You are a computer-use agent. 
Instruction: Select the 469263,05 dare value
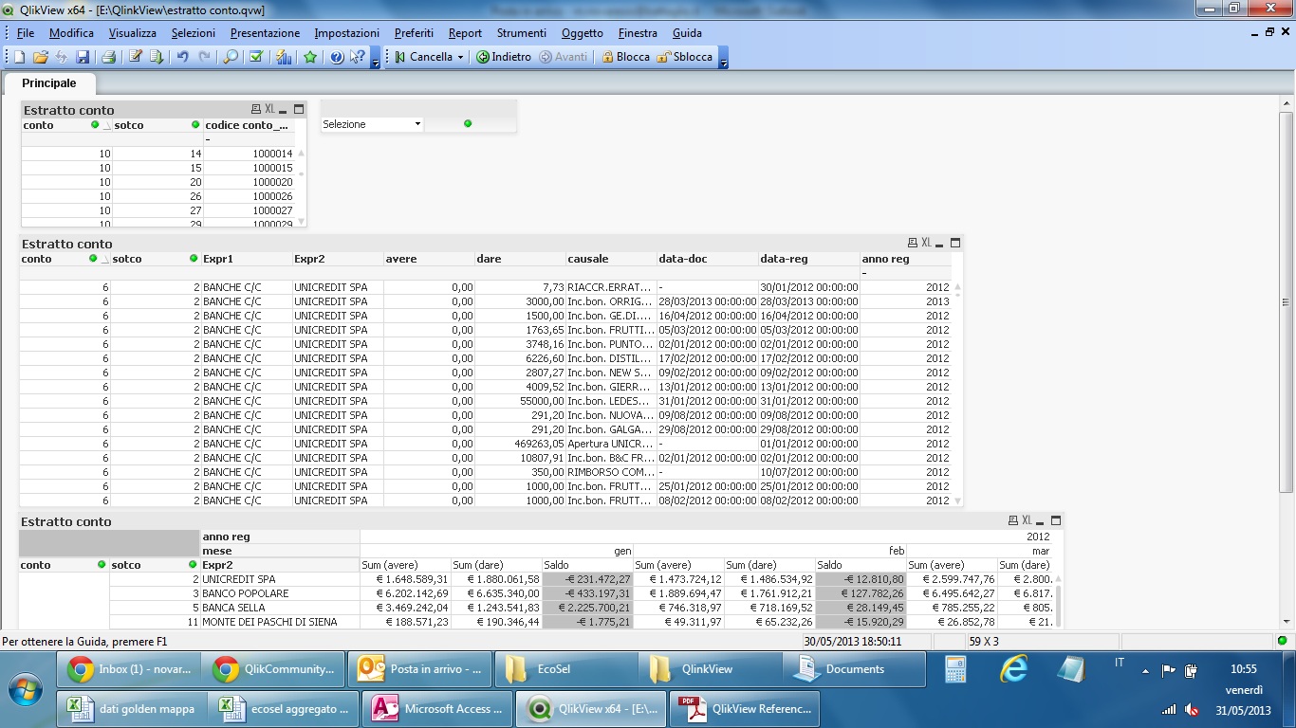point(521,444)
